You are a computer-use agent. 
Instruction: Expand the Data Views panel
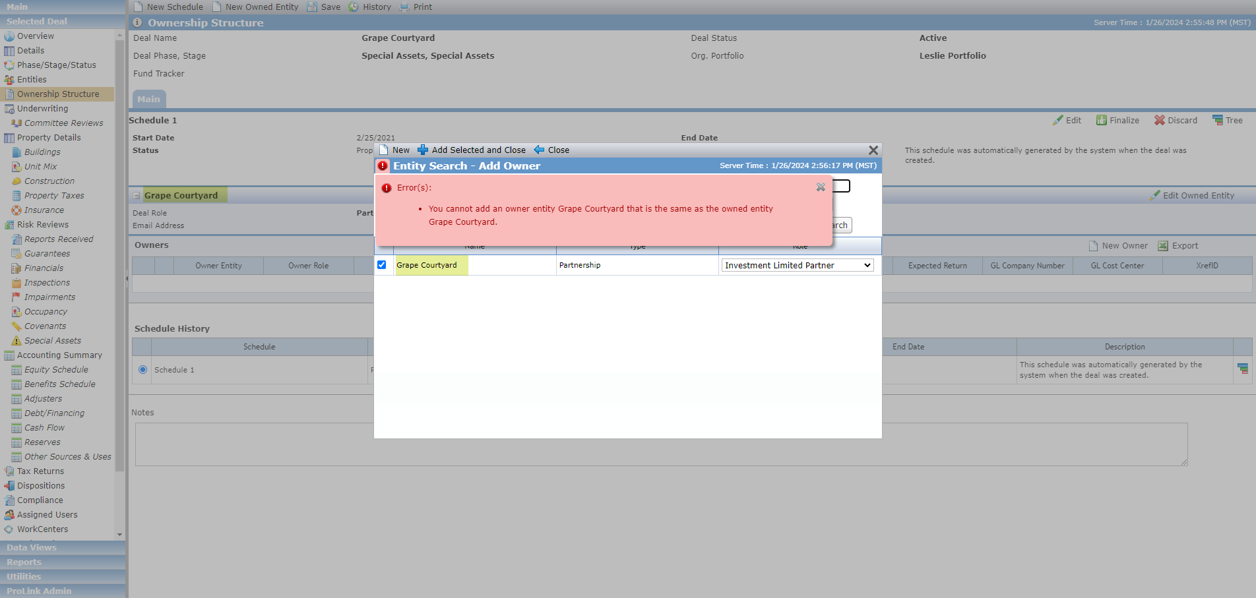63,548
